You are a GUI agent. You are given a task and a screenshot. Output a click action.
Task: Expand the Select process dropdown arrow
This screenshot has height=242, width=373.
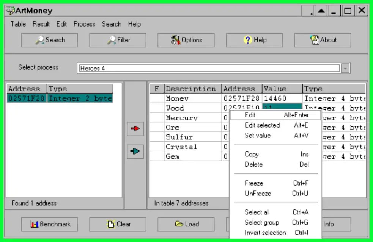[345, 69]
